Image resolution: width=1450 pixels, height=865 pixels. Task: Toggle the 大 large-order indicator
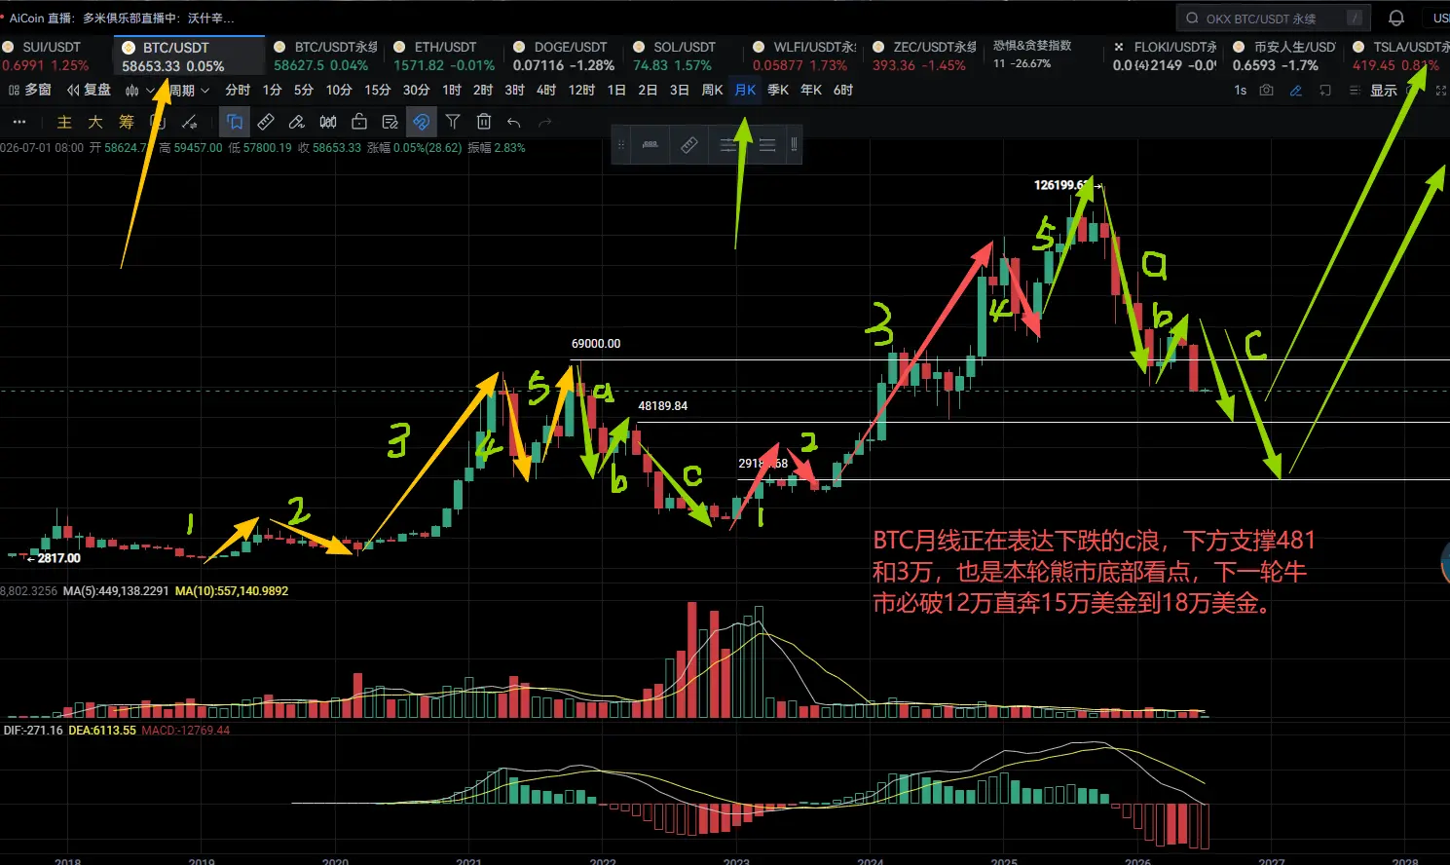pos(95,122)
